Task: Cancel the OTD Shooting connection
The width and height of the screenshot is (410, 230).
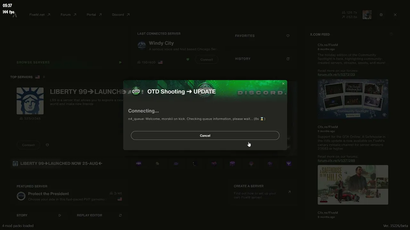Action: (205, 135)
